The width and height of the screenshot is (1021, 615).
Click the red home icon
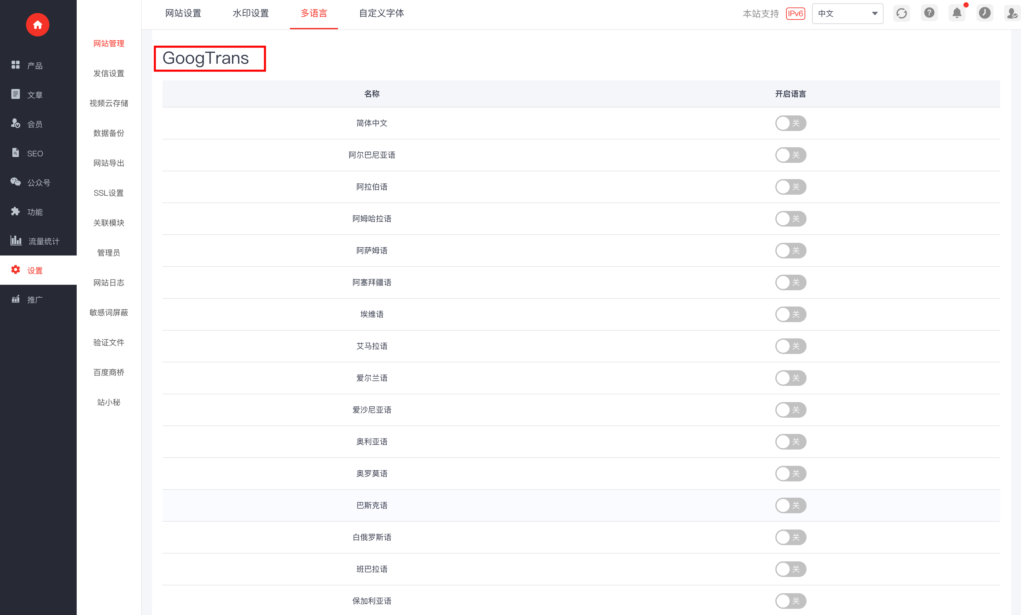coord(38,25)
